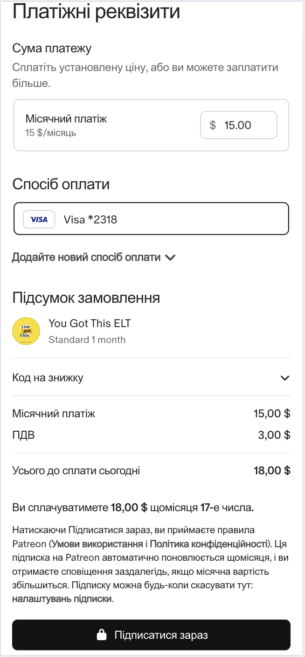This screenshot has width=305, height=657.
Task: Click the 'You Got This ELT' creator name
Action: point(90,323)
